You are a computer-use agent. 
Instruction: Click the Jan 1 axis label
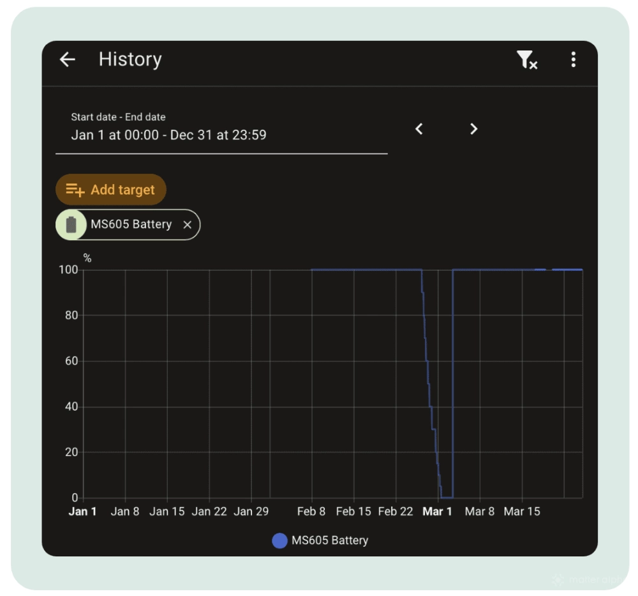click(x=83, y=512)
